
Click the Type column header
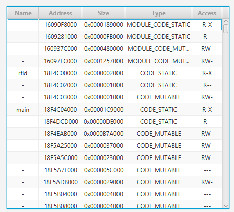click(x=158, y=13)
